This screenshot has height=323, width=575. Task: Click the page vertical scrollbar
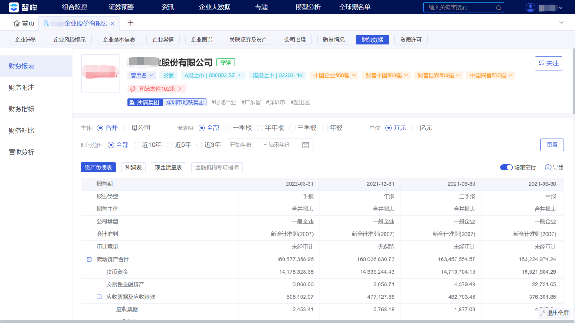[x=573, y=81]
